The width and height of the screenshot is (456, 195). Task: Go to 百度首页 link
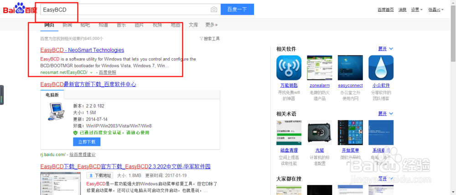[x=386, y=10]
